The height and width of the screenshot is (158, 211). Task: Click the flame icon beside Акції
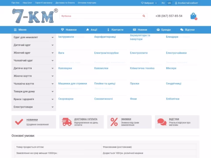click(87, 29)
